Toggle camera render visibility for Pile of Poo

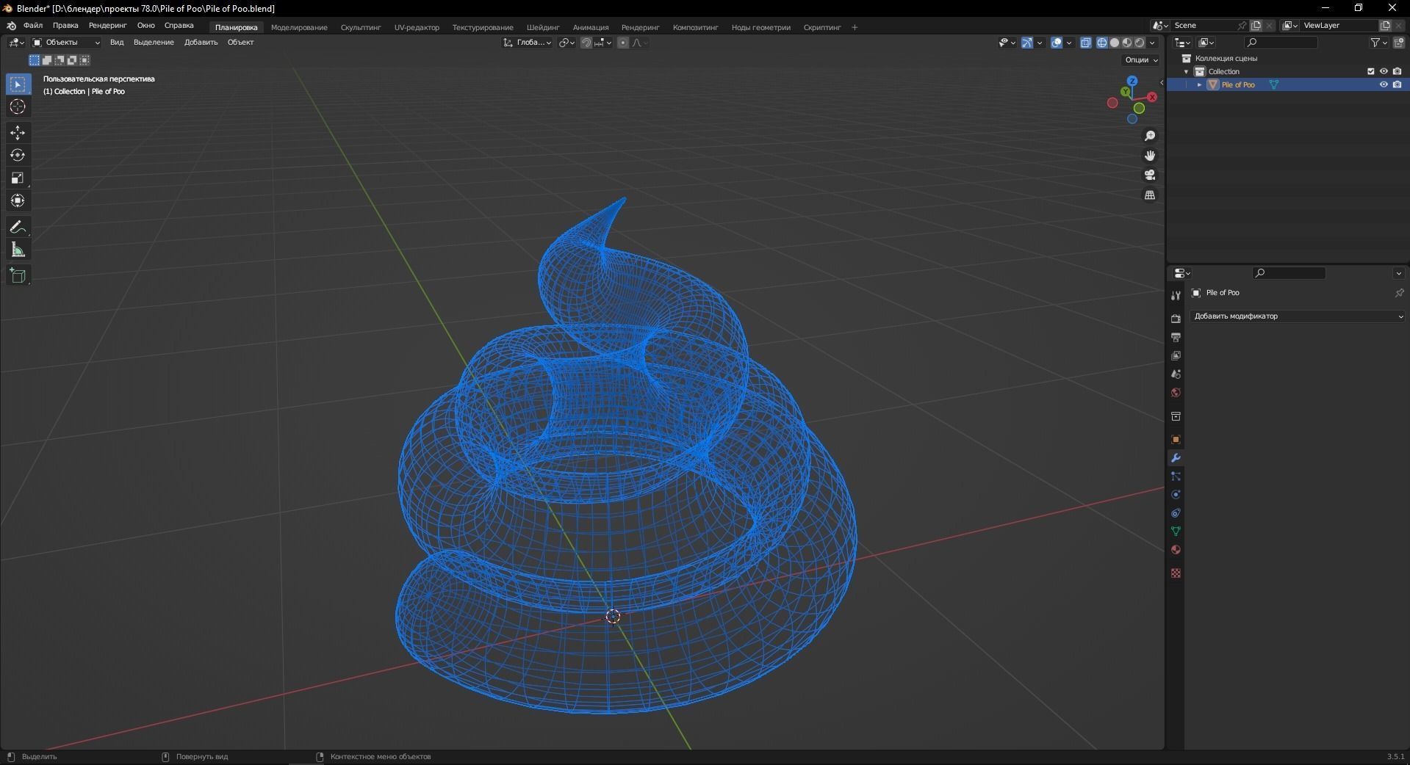pos(1398,84)
